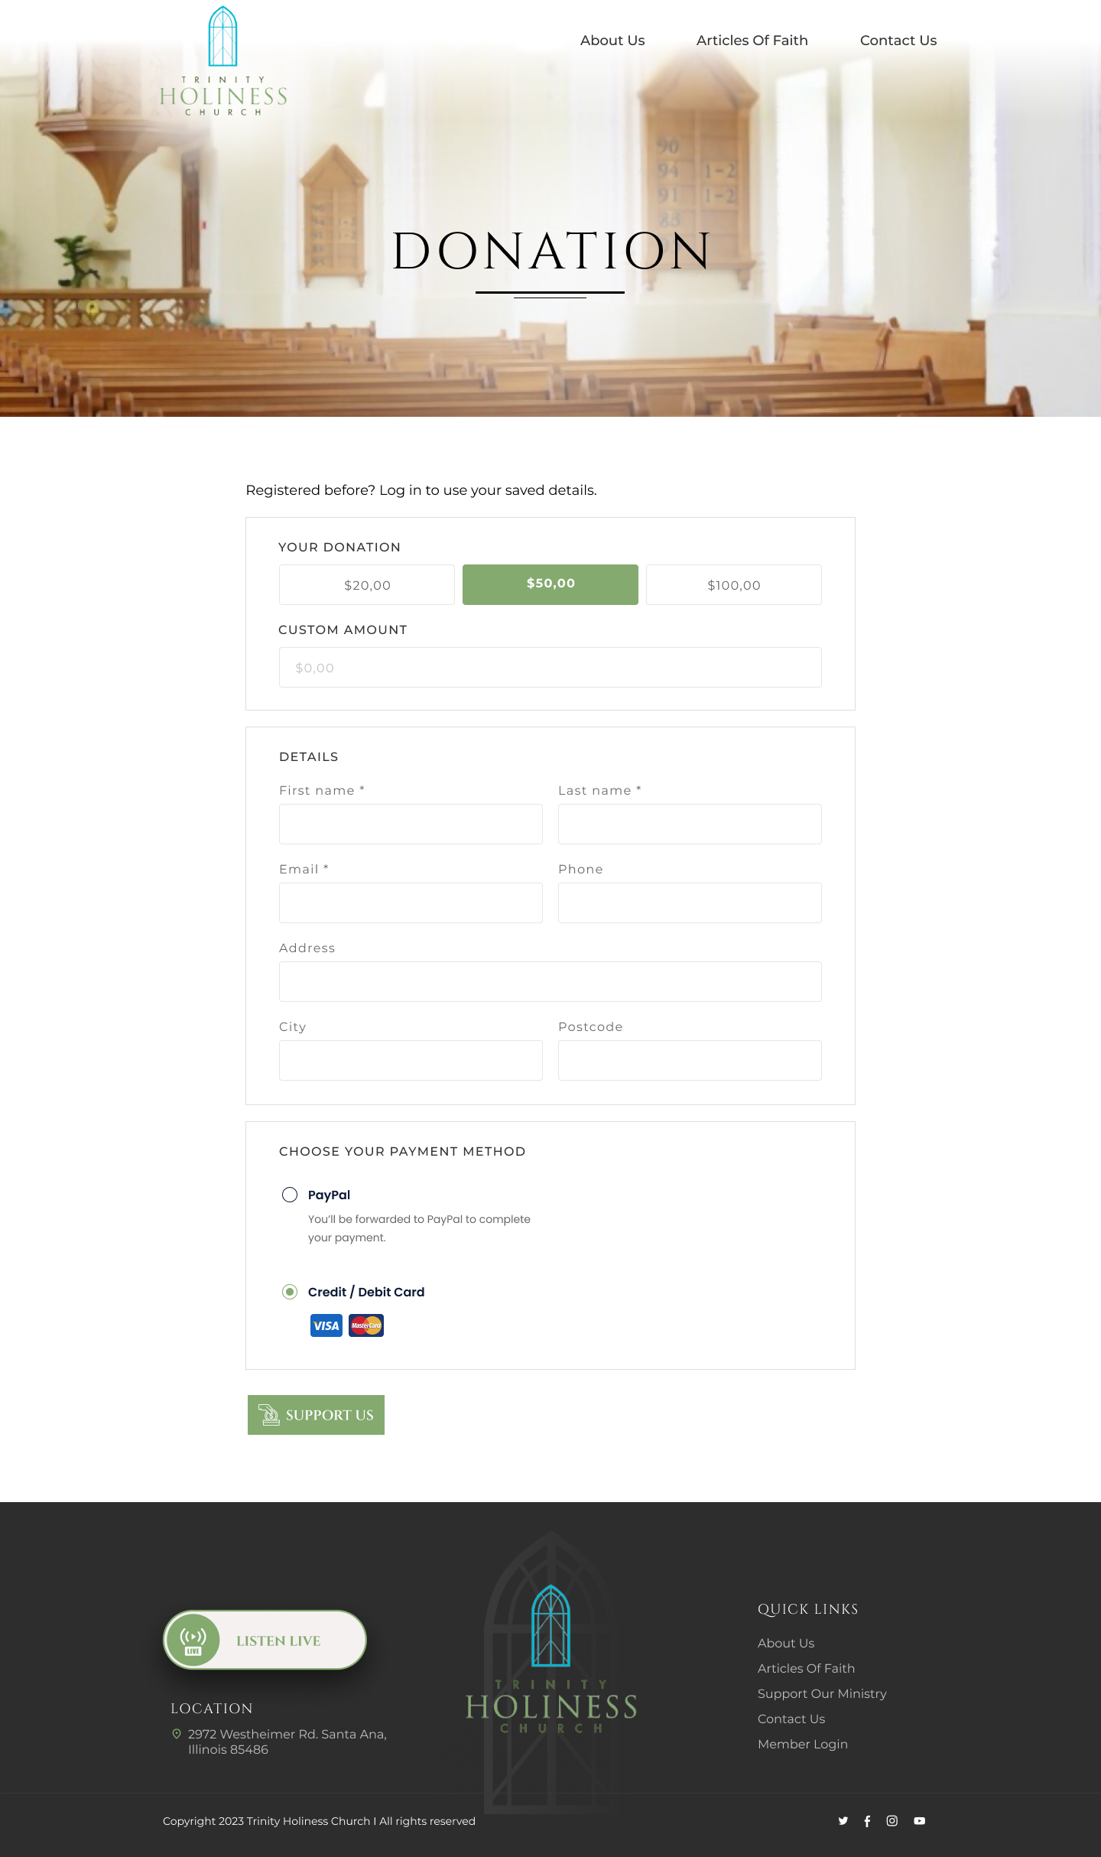Select the Credit / Debit Card option

click(290, 1292)
